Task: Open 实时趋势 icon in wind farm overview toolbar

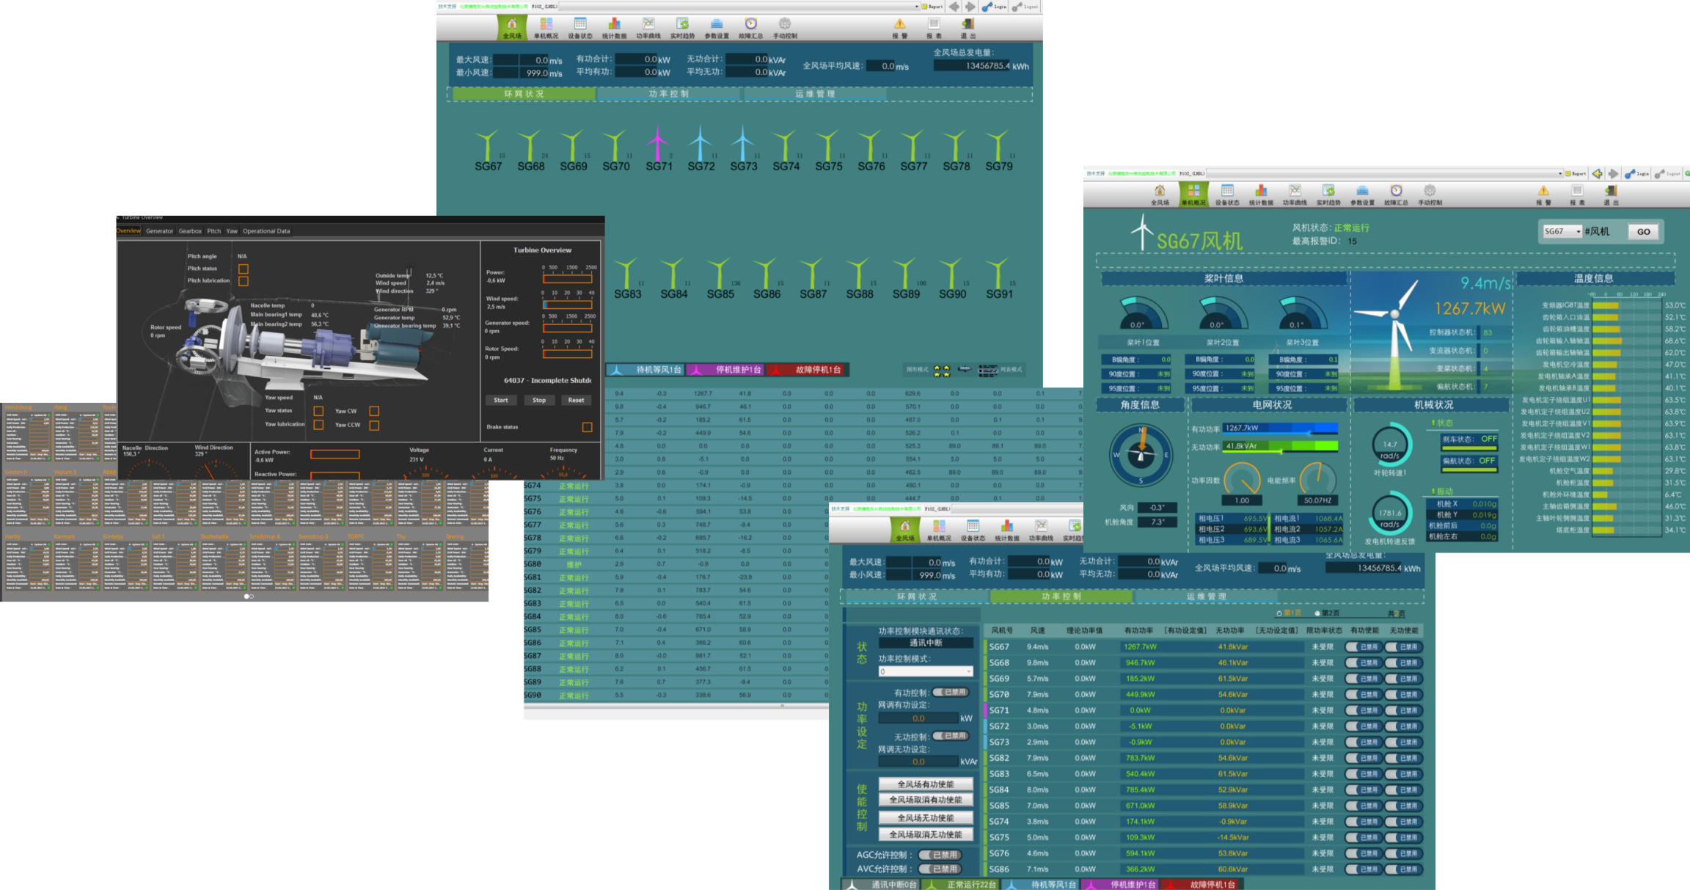Action: tap(682, 28)
